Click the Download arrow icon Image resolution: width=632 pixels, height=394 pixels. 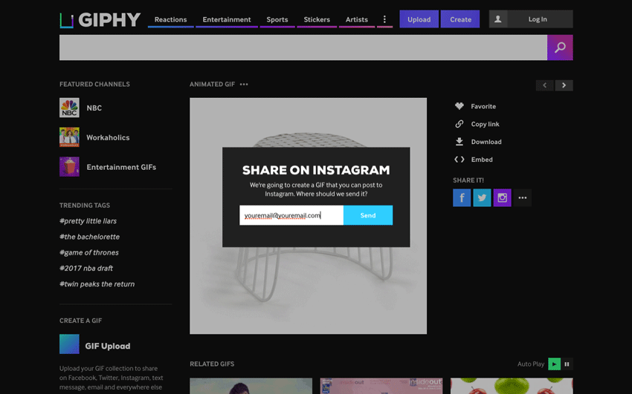pos(459,142)
